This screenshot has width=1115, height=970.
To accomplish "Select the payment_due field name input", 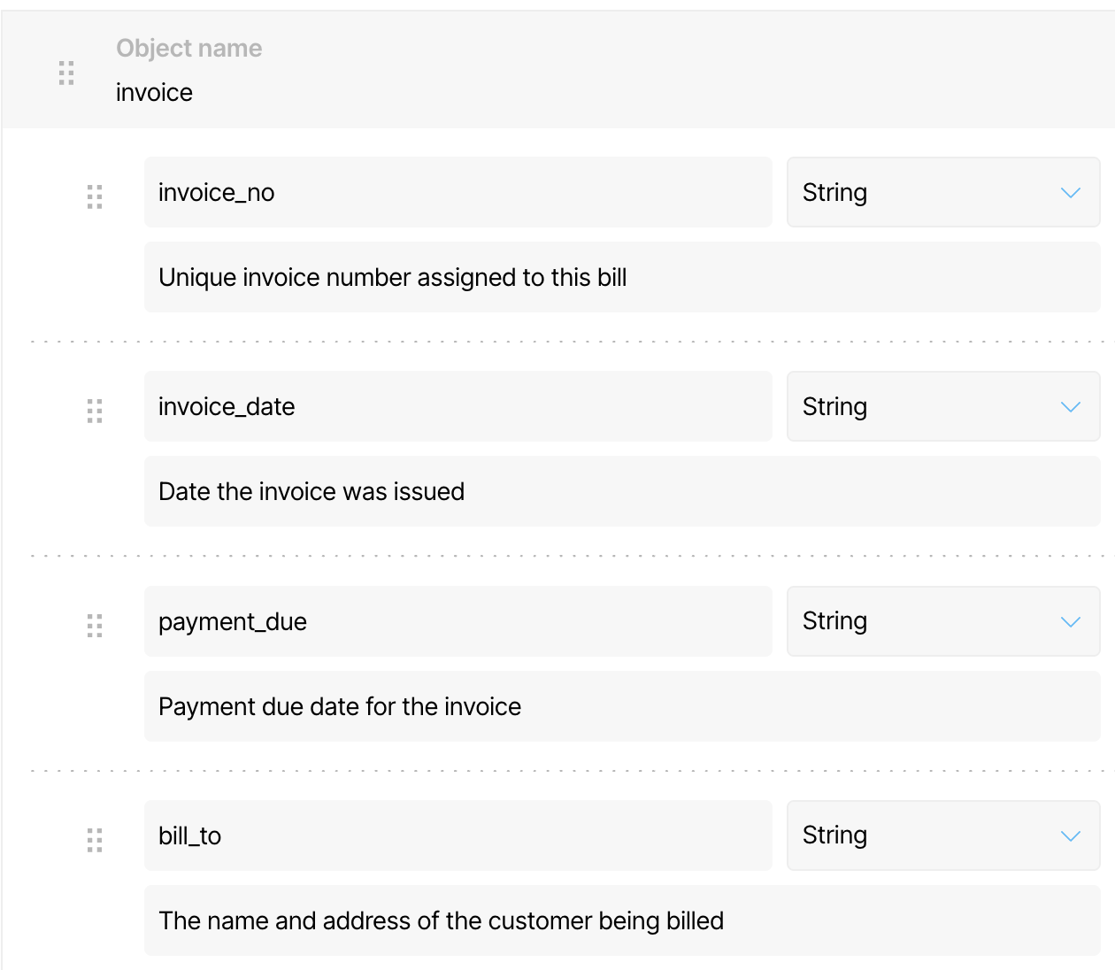I will (458, 621).
